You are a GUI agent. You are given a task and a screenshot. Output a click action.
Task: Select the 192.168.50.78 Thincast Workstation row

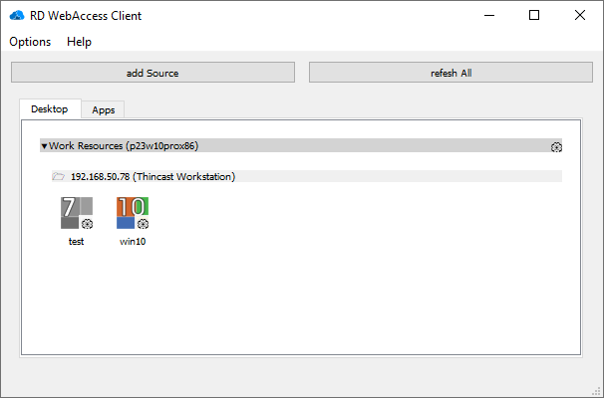click(152, 176)
